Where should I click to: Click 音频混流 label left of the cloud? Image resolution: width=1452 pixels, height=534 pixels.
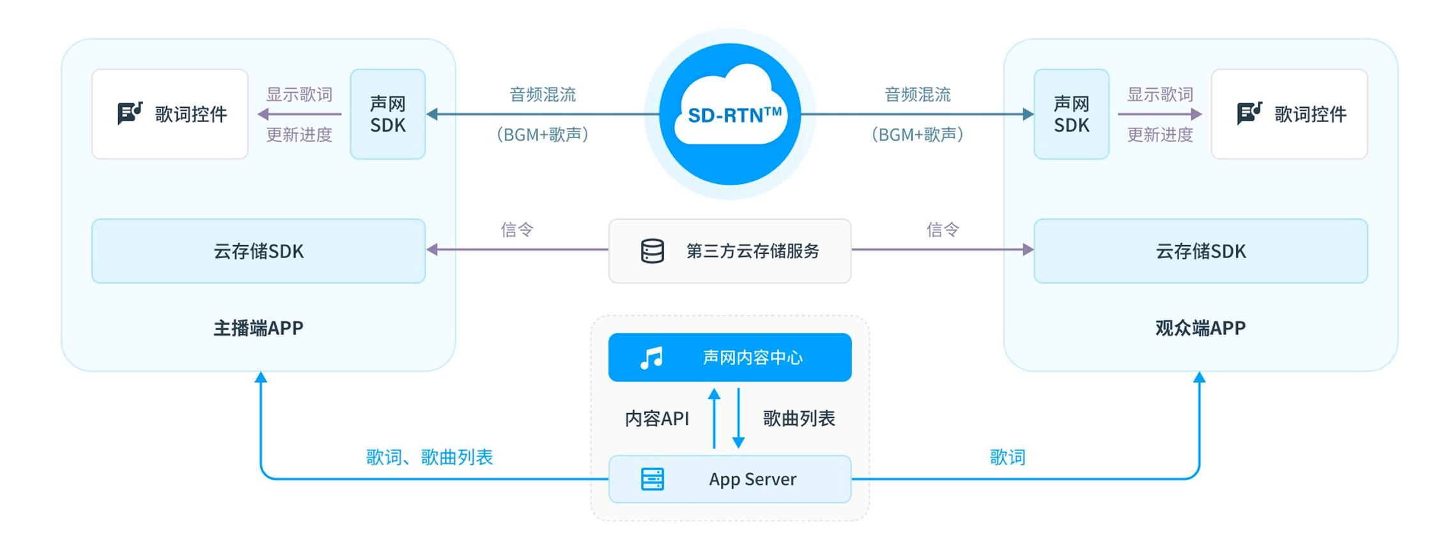[543, 95]
